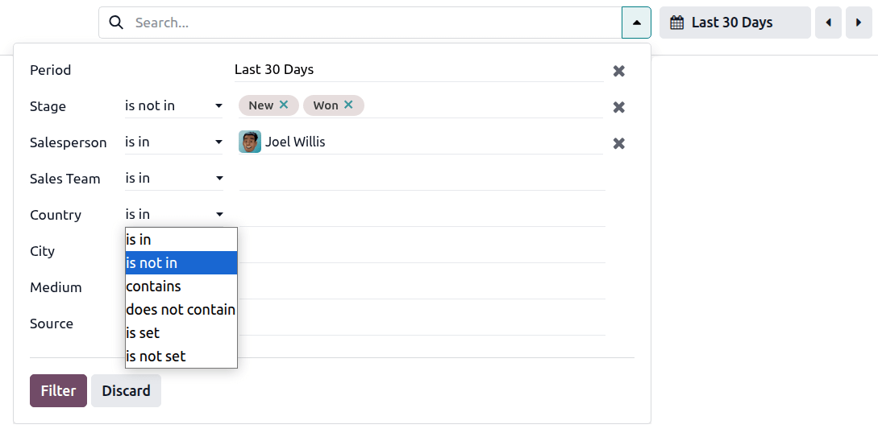Image resolution: width=878 pixels, height=437 pixels.
Task: Select 'is not in' option
Action: 181,263
